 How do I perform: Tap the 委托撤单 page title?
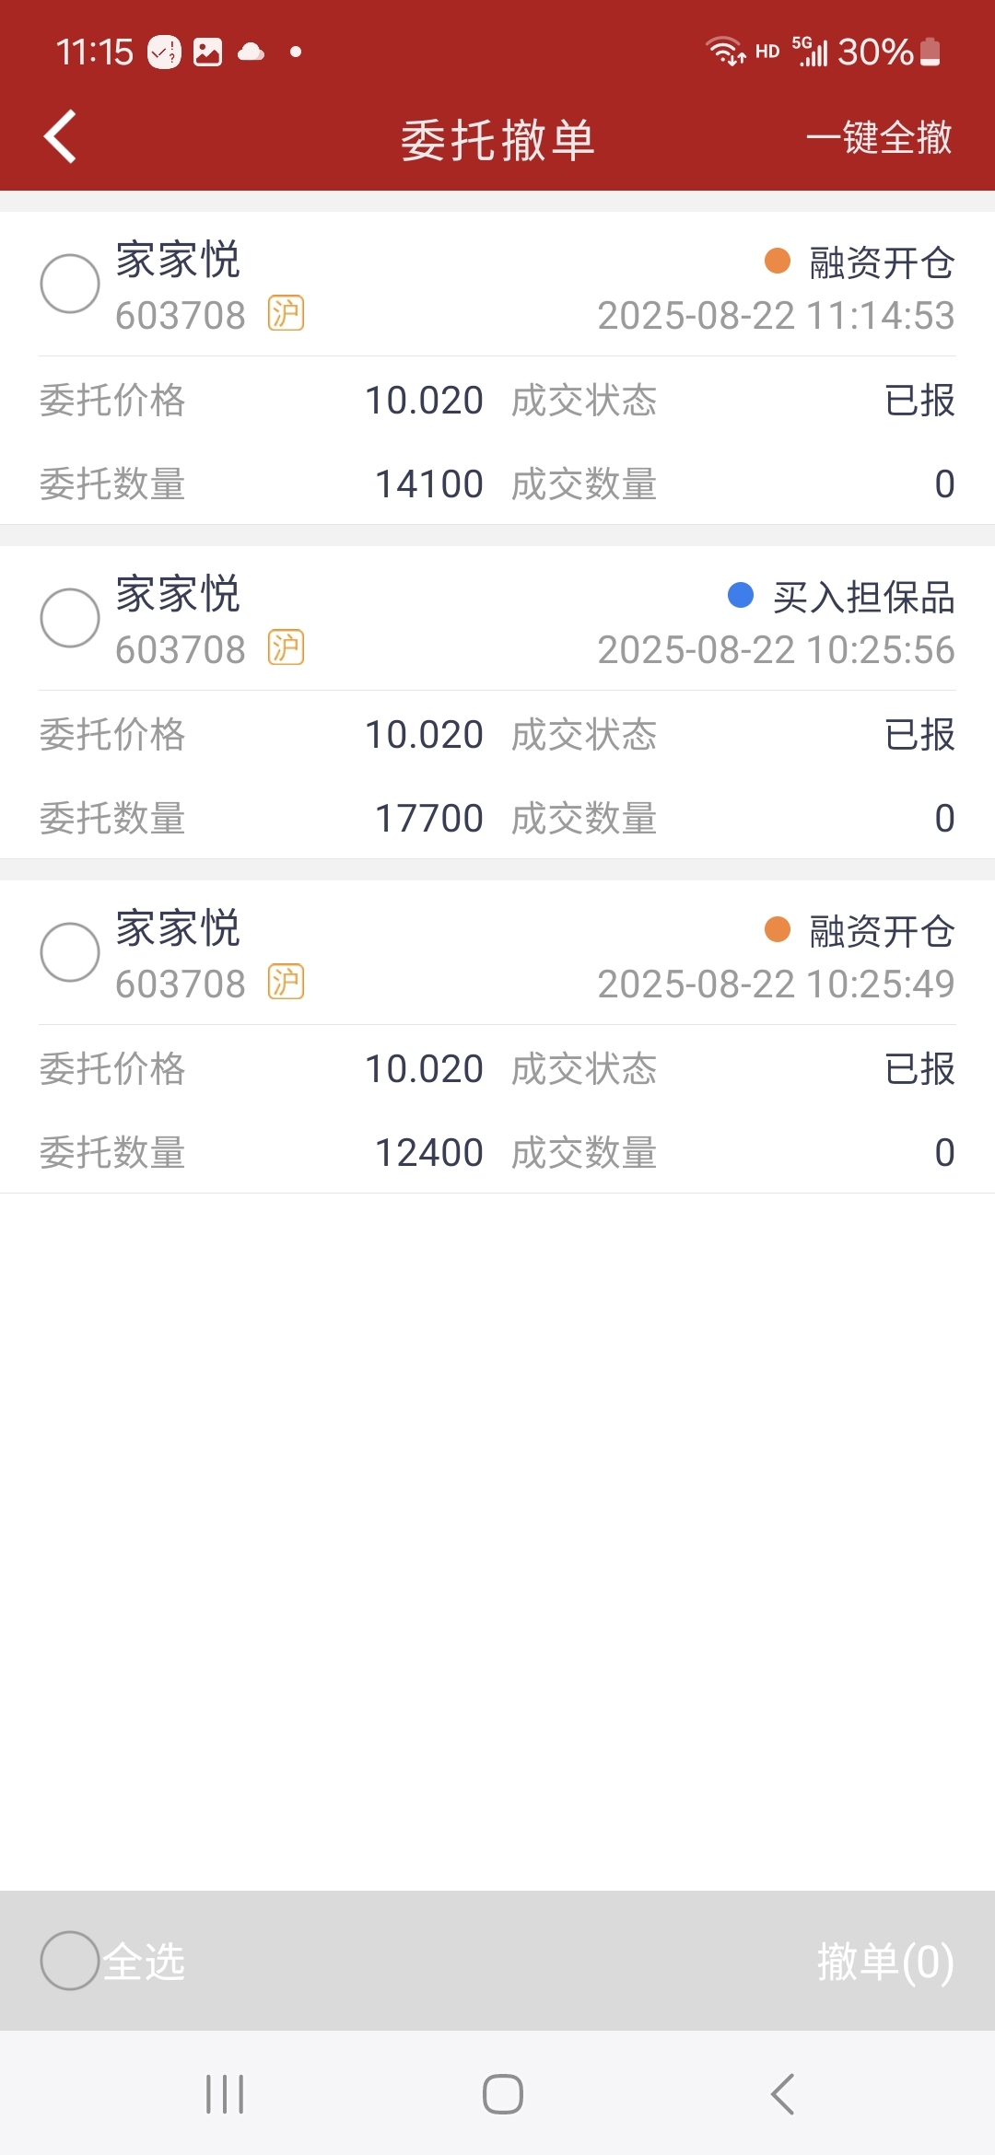click(x=497, y=140)
